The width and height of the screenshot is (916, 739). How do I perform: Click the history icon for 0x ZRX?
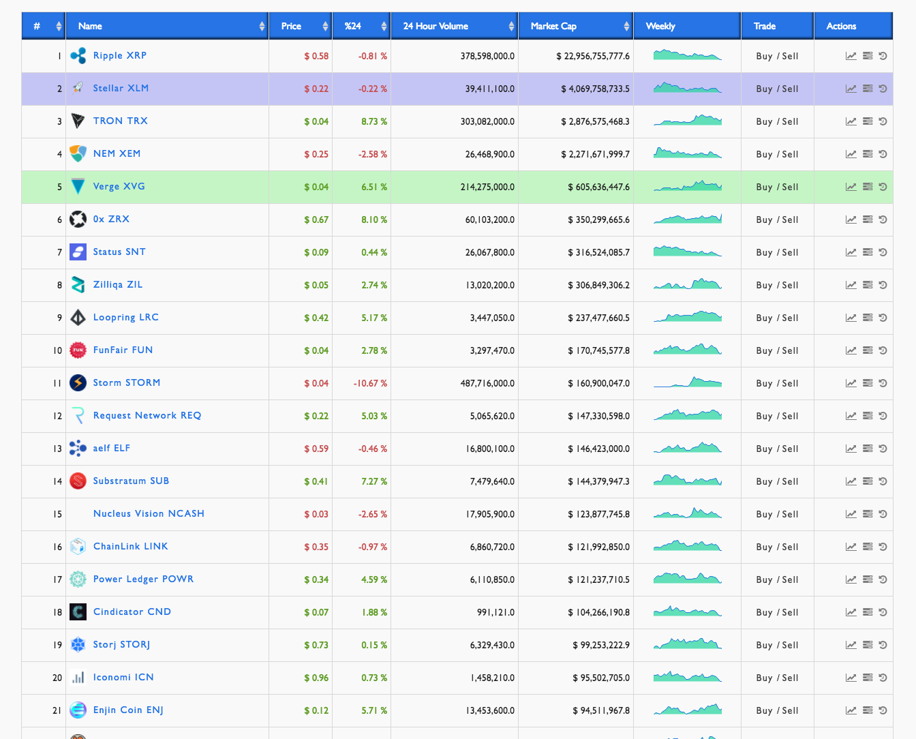click(883, 220)
